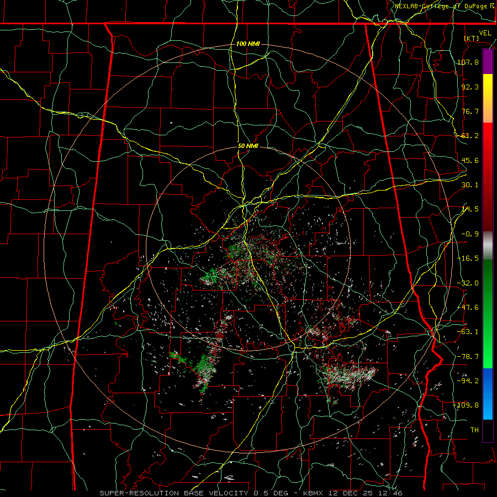Click the TH label on the legend
The width and height of the screenshot is (497, 497).
(474, 430)
